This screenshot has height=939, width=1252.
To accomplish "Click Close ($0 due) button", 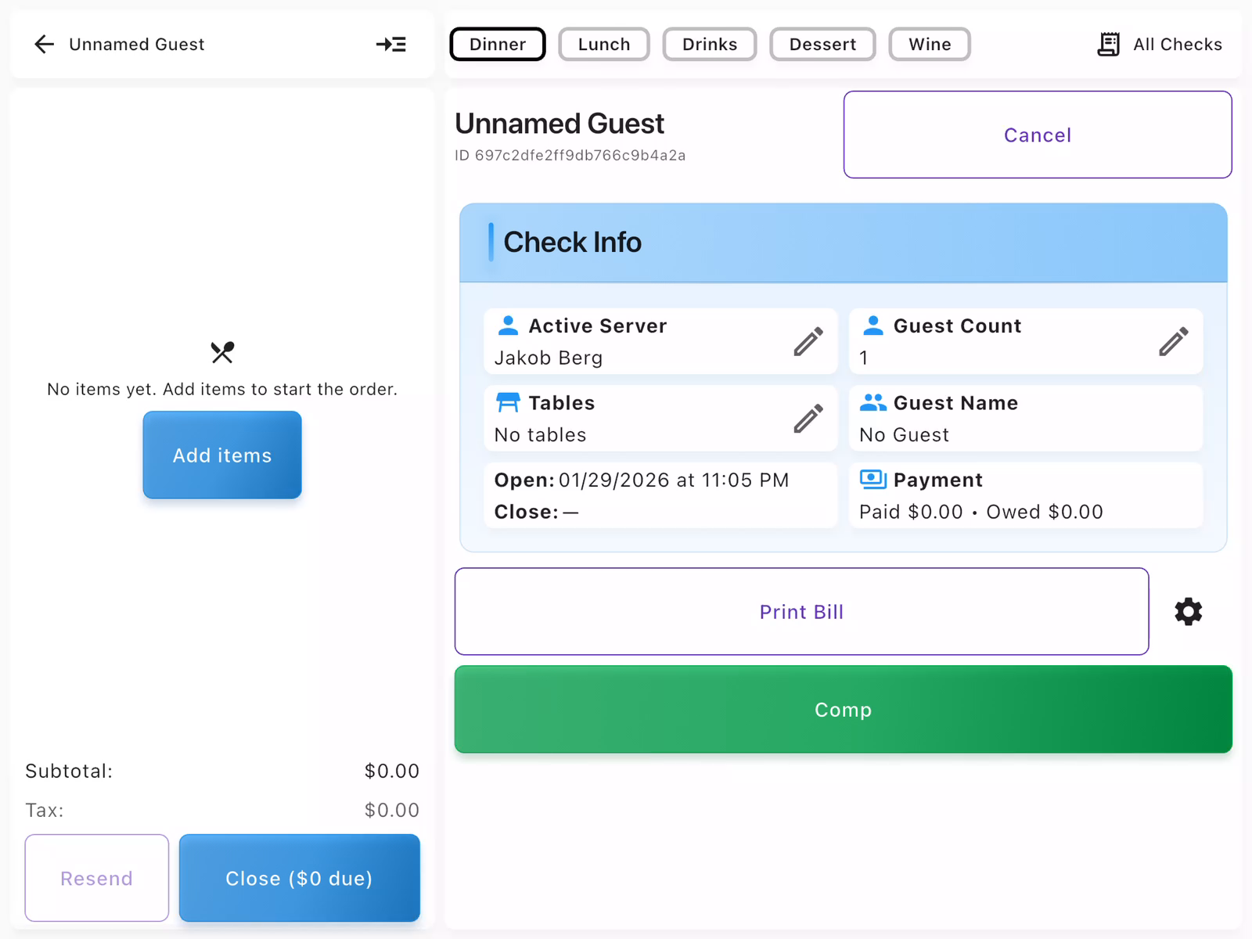I will 299,878.
